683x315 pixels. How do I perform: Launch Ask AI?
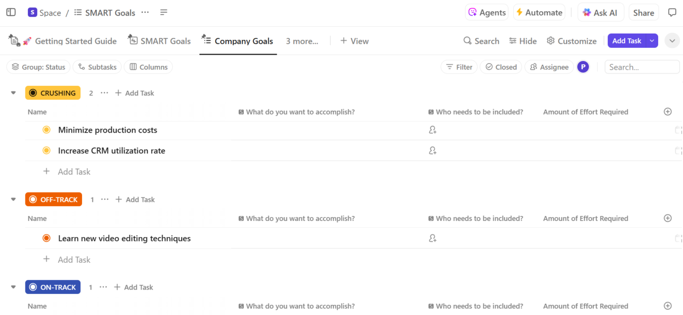[x=601, y=13]
